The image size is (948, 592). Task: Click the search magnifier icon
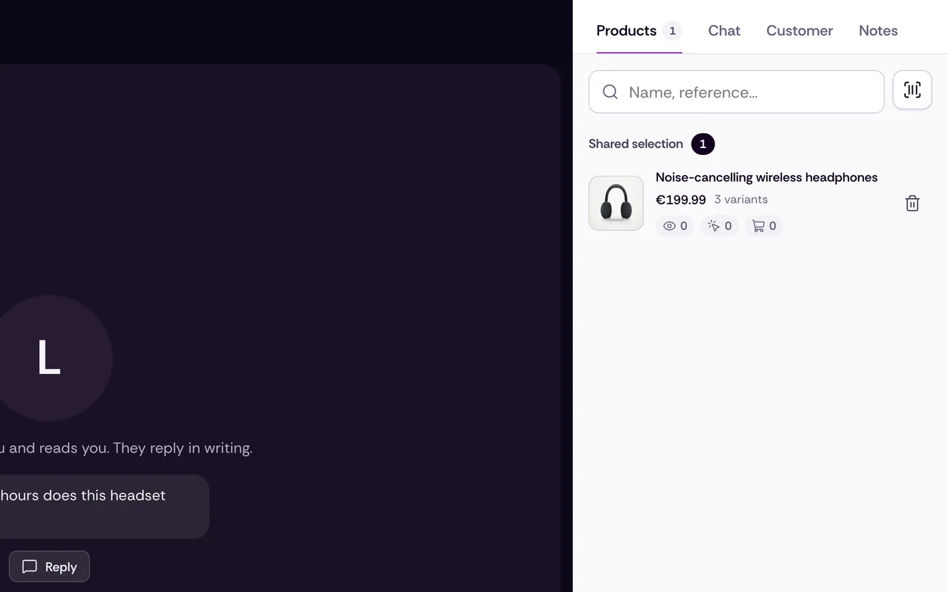[610, 92]
